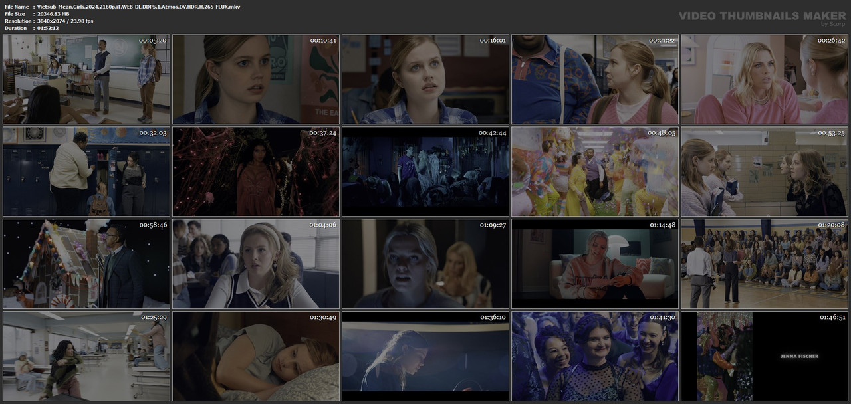
Task: Pick the colorful hallway thumbnail 00:48:05
Action: pyautogui.click(x=595, y=171)
